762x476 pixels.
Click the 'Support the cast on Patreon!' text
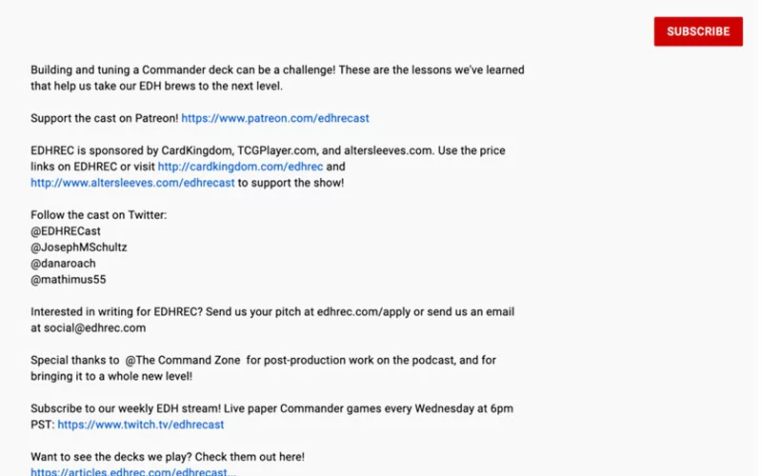(105, 118)
